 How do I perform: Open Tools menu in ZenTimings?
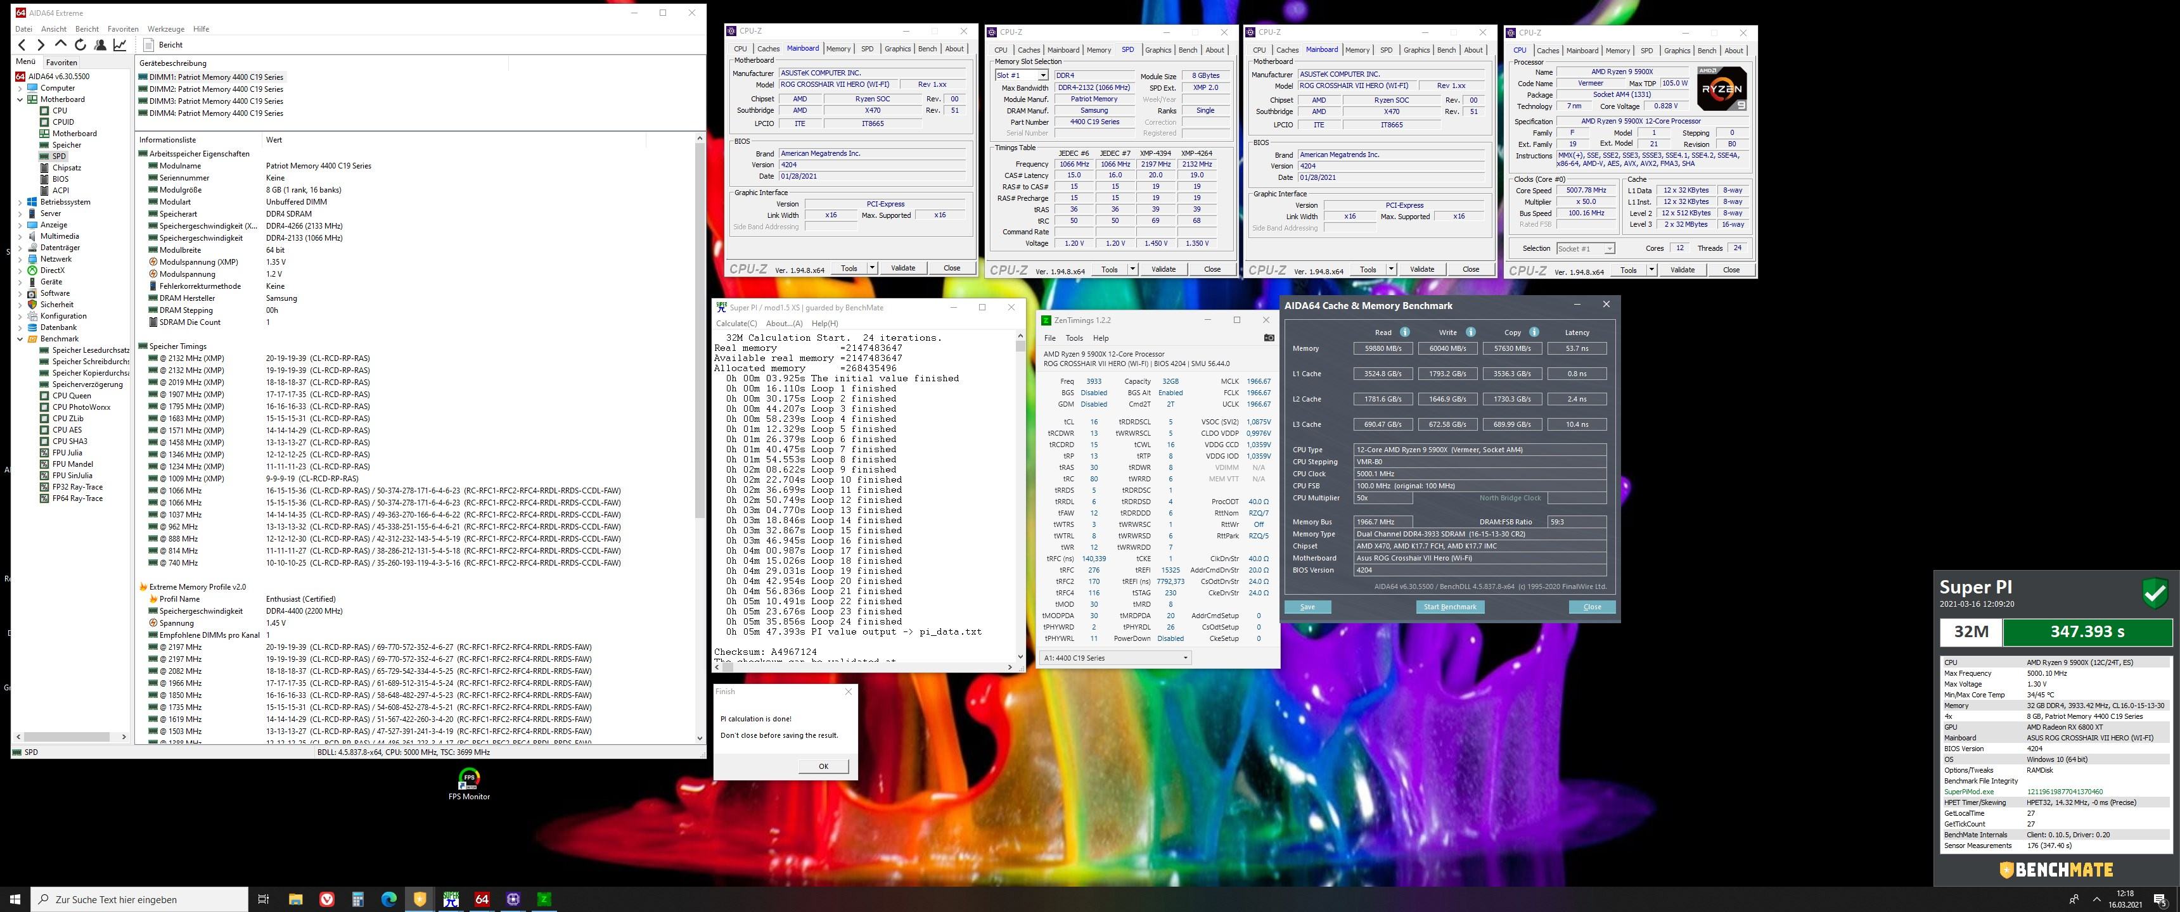pos(1074,338)
